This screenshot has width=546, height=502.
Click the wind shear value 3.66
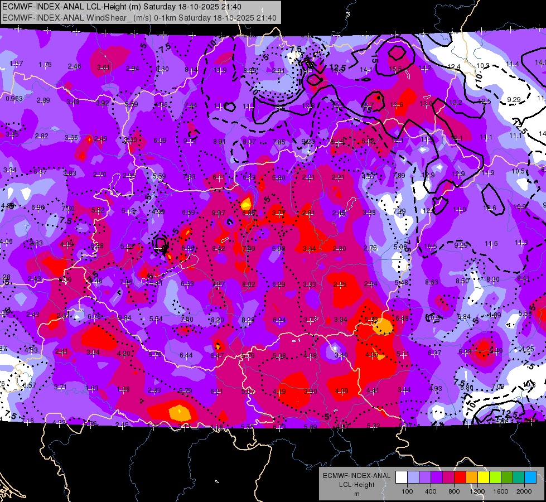click(71, 138)
